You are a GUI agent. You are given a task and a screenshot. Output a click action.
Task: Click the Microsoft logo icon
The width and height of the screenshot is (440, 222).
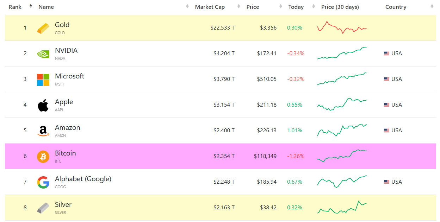(x=43, y=80)
